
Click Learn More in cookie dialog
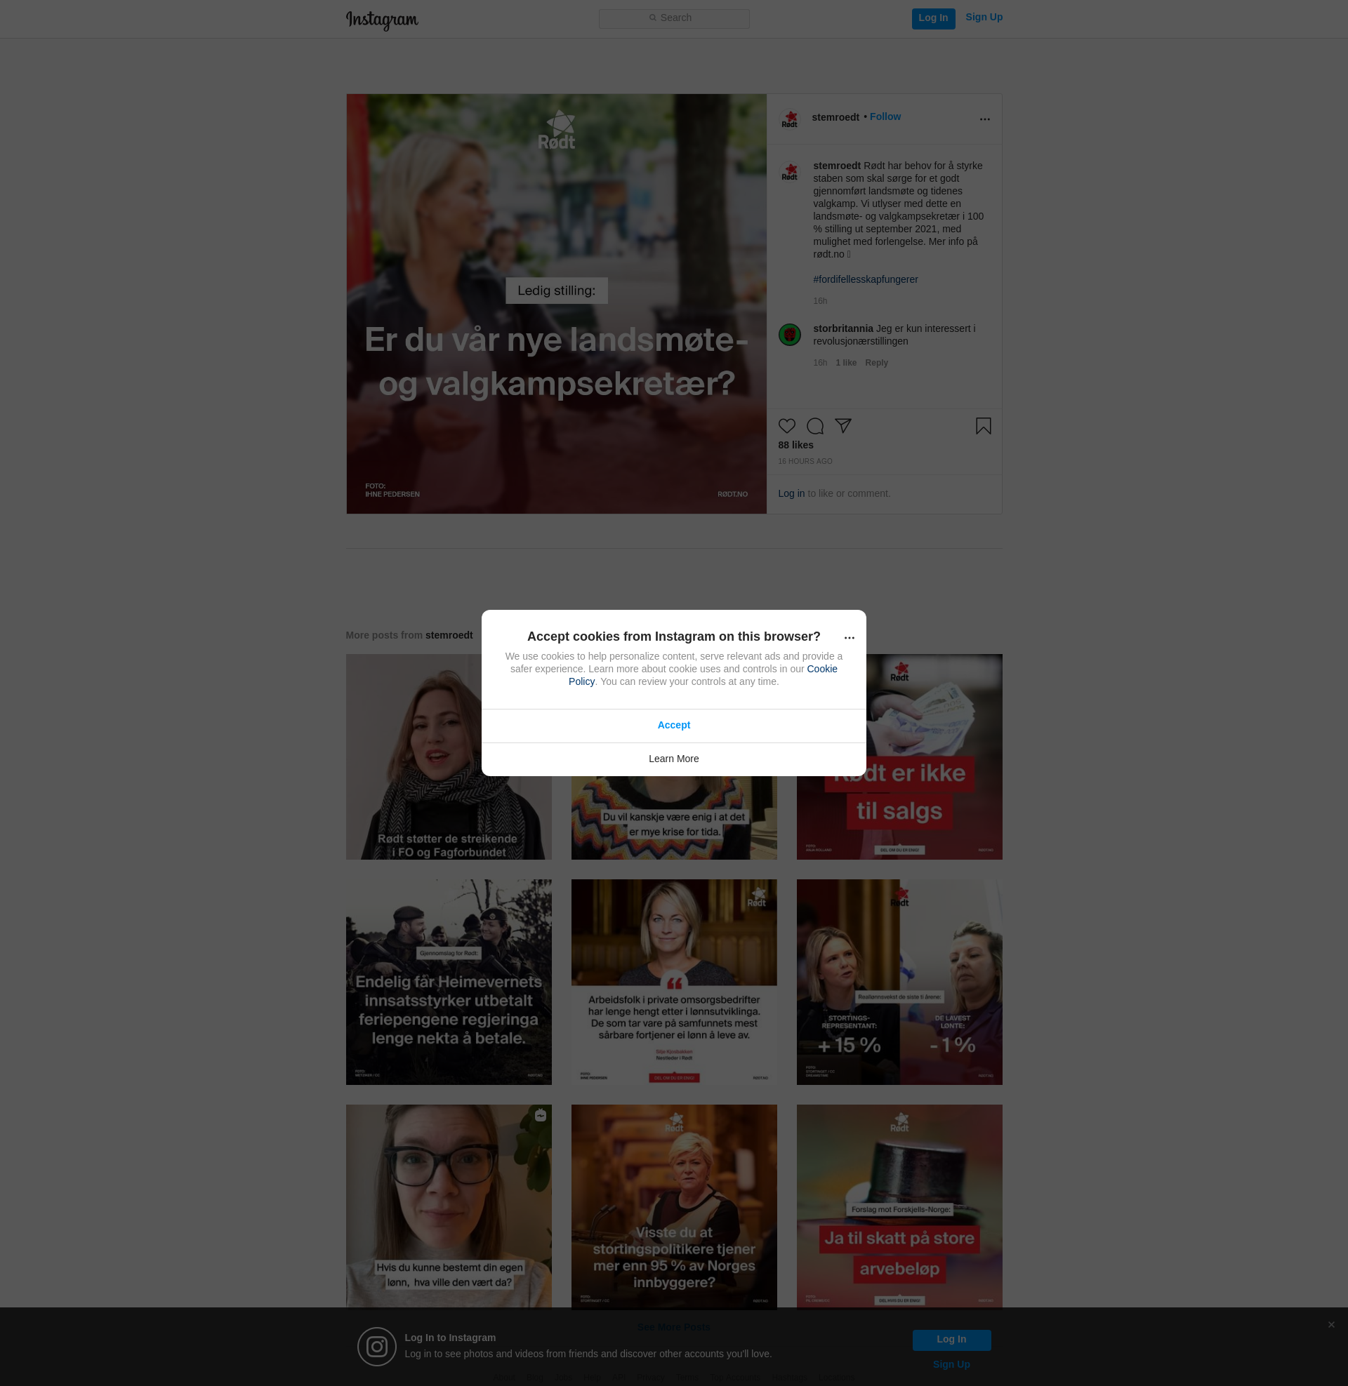[674, 759]
